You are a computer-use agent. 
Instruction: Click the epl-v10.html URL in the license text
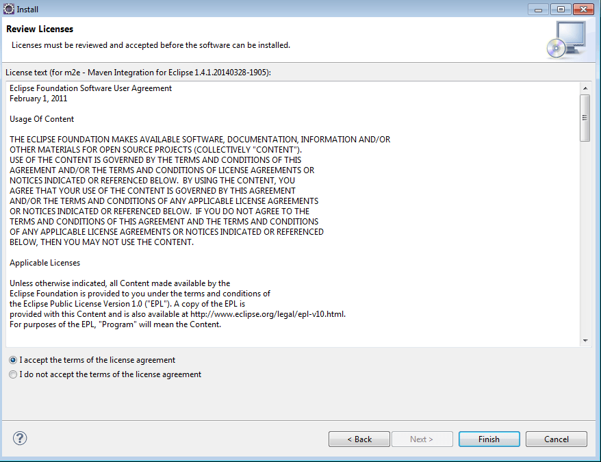pos(272,314)
